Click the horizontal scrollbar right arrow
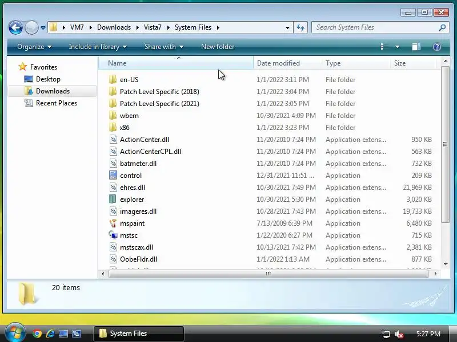Screen dimensions: 457x342 [435, 274]
